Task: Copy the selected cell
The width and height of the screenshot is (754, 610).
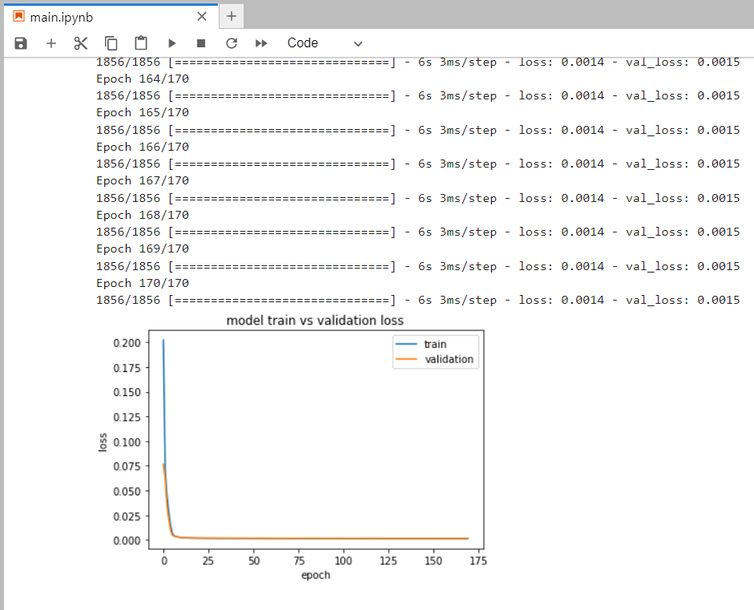Action: pos(110,43)
